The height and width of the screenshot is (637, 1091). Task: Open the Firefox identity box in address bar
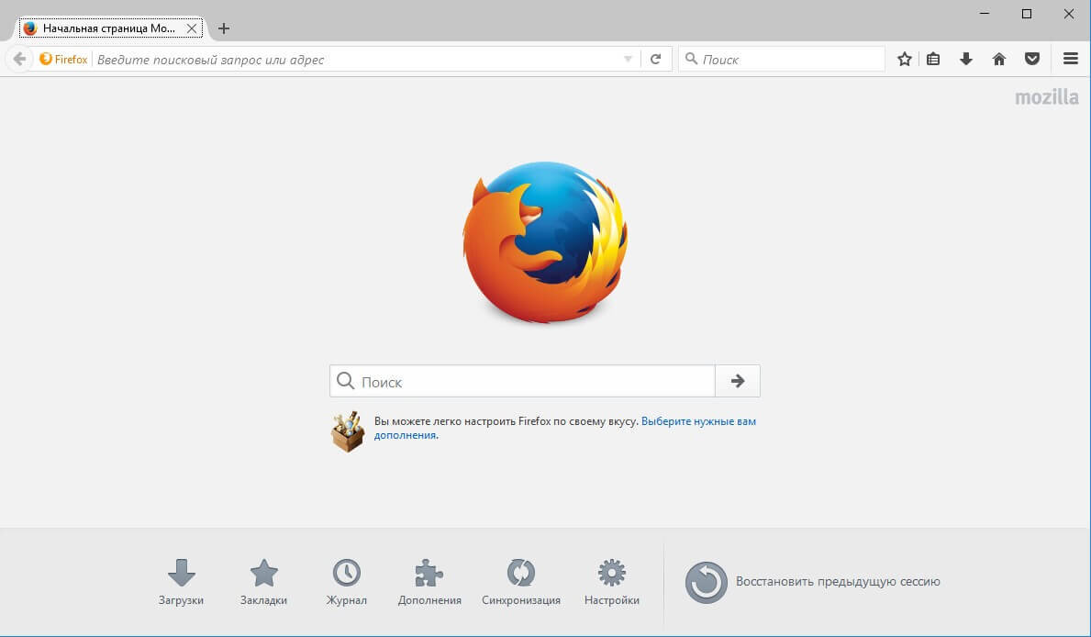[x=64, y=59]
